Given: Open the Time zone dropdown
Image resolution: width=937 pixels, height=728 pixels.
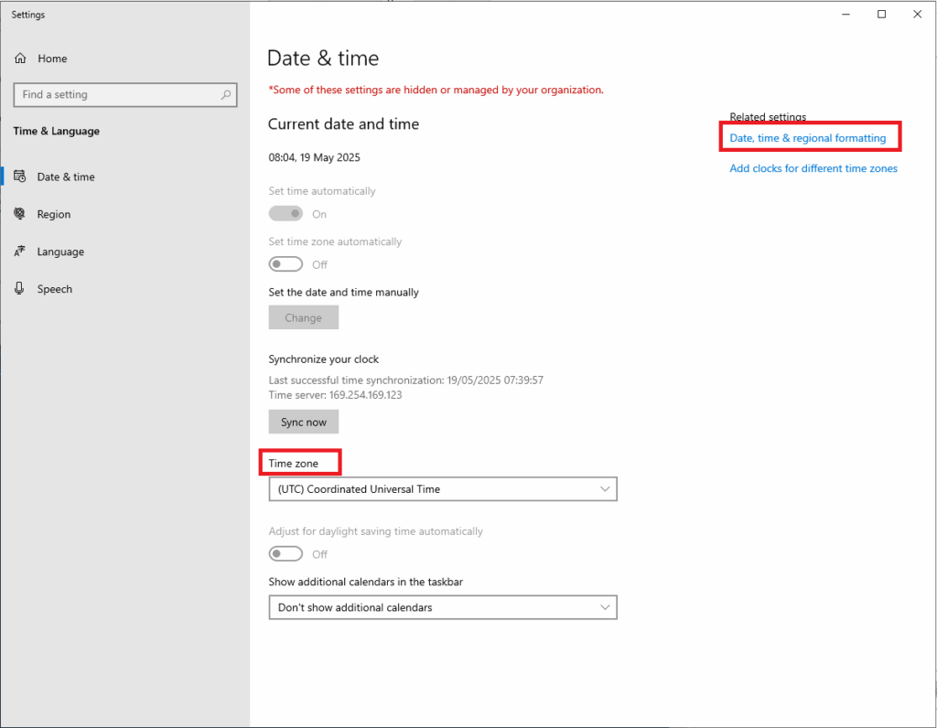Looking at the screenshot, I should coord(443,489).
